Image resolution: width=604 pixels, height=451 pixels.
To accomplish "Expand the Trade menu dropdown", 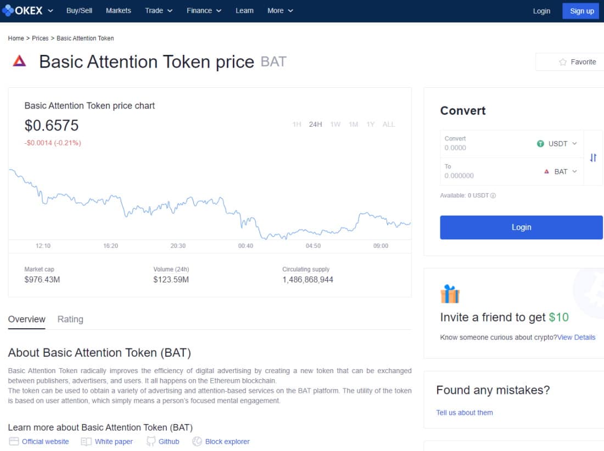I will click(158, 10).
